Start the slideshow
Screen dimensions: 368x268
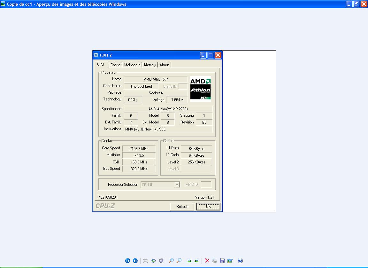[161, 261]
